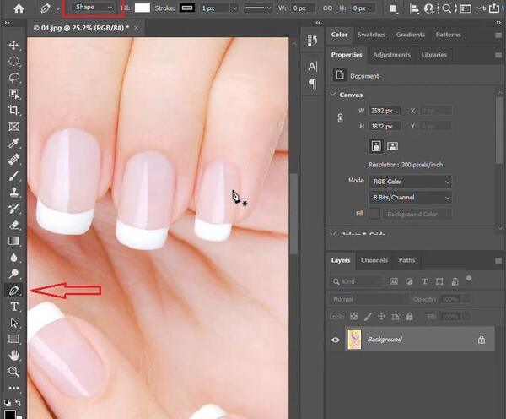
Task: Switch to the Swatches tab
Action: point(371,35)
